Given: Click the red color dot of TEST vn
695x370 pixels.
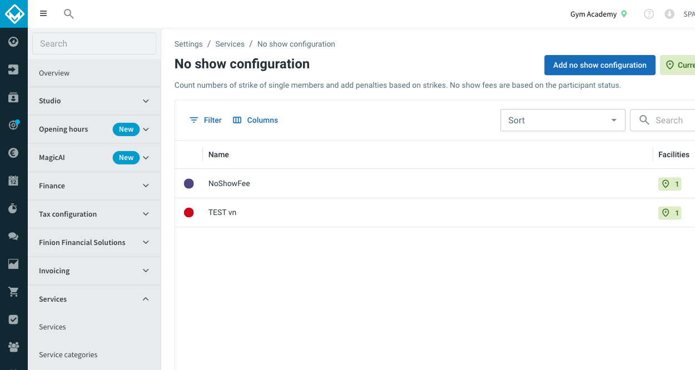Looking at the screenshot, I should [189, 212].
